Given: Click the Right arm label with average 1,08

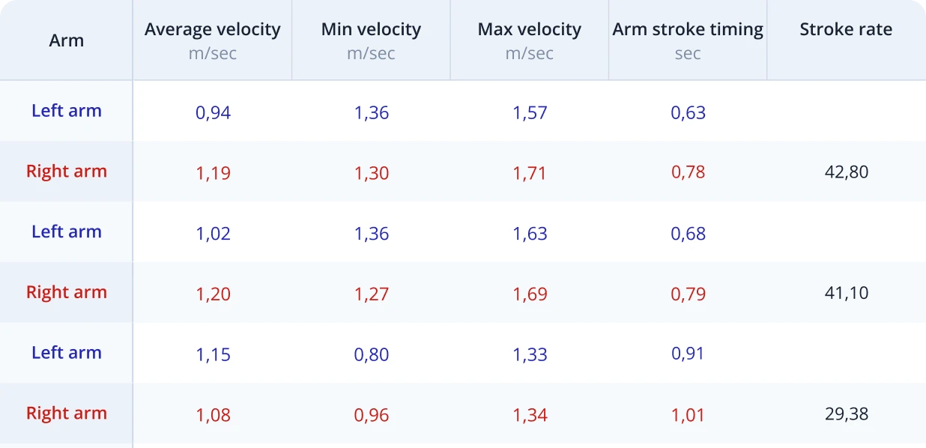Looking at the screenshot, I should [66, 414].
